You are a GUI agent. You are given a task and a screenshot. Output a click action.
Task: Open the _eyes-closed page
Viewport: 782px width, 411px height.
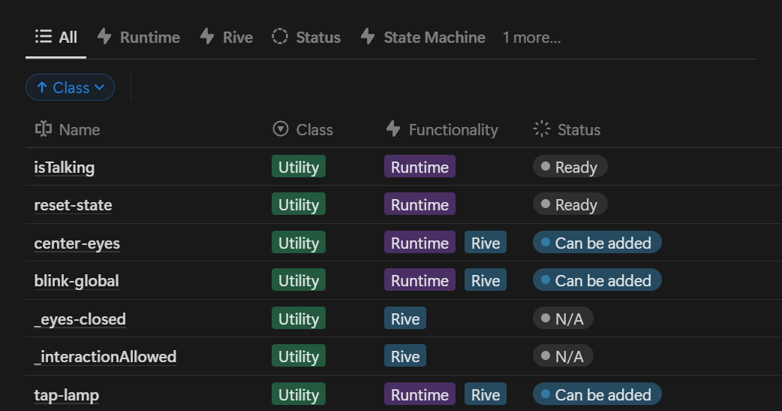pos(80,319)
